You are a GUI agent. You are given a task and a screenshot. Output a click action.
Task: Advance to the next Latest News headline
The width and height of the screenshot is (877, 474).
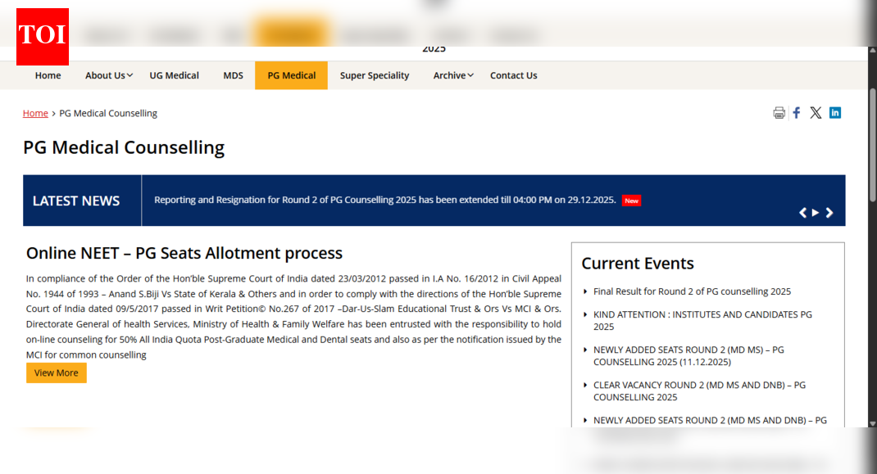point(829,212)
